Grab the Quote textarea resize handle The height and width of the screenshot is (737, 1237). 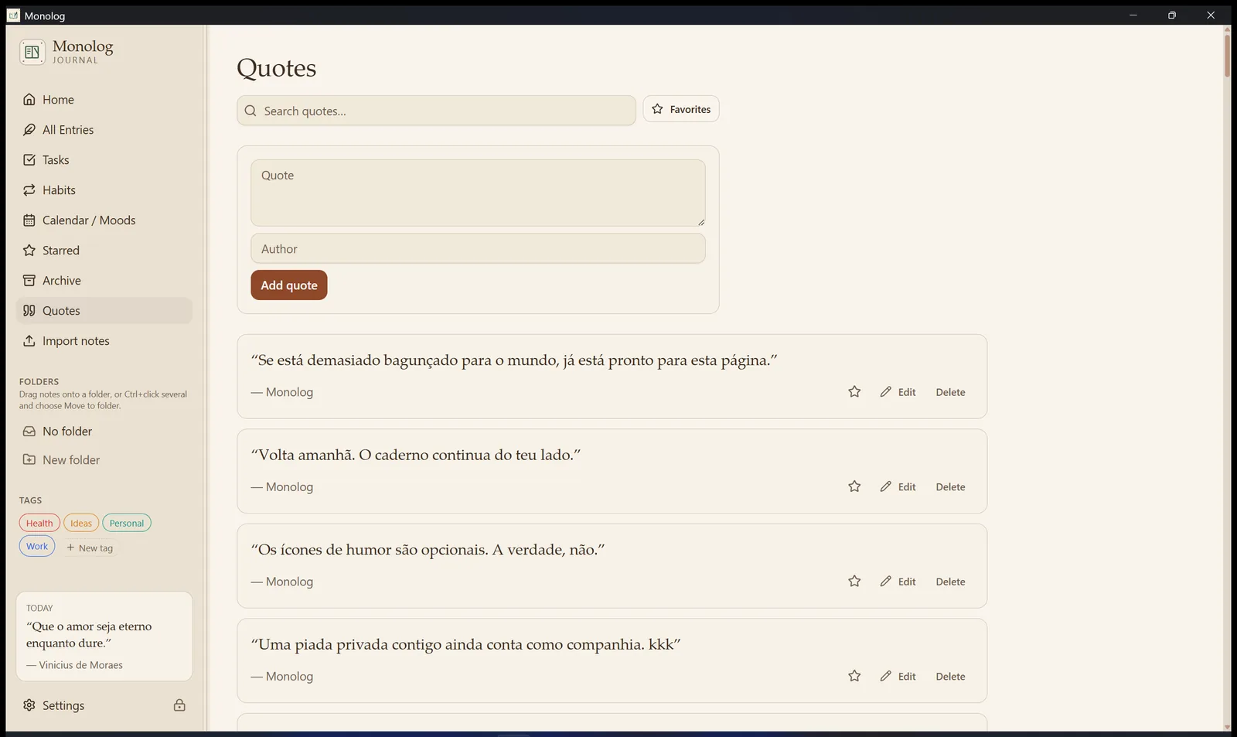700,222
